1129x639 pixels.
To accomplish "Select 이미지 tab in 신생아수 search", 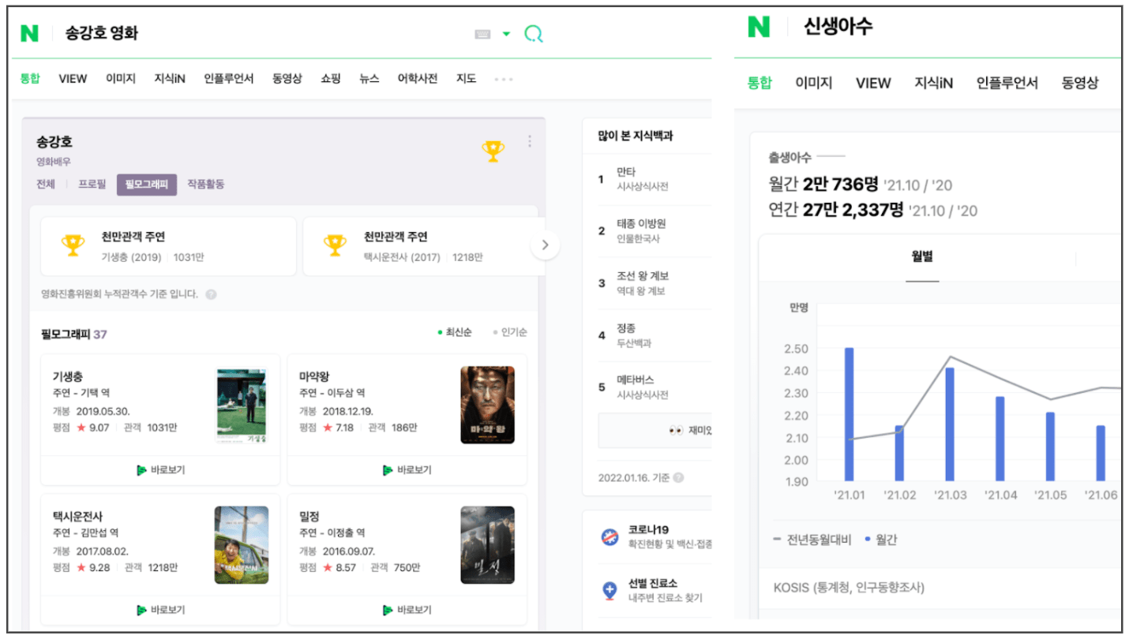I will click(x=813, y=83).
